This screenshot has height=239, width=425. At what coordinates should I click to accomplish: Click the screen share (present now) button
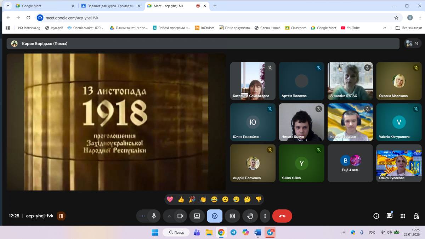pos(197,216)
